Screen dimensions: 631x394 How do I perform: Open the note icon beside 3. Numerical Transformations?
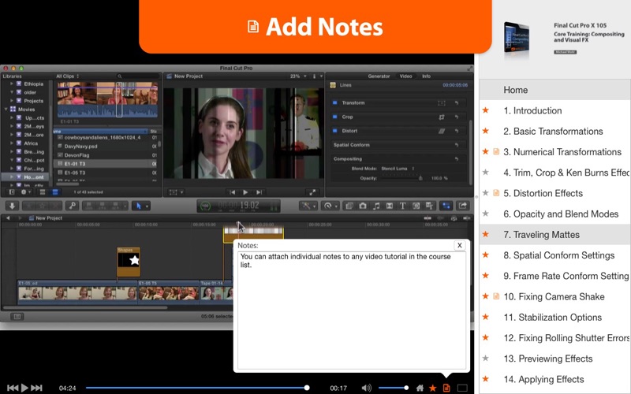496,151
